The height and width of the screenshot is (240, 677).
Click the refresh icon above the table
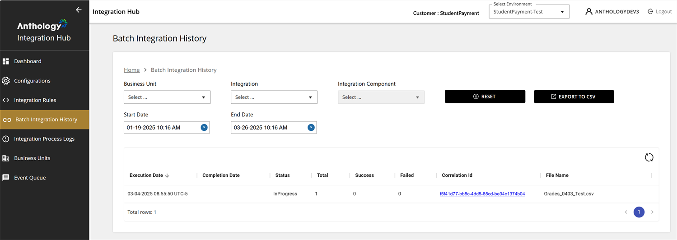pyautogui.click(x=649, y=157)
